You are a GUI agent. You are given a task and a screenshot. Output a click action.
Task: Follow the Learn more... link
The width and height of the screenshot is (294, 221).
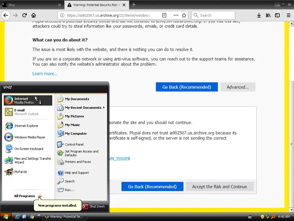(x=45, y=74)
